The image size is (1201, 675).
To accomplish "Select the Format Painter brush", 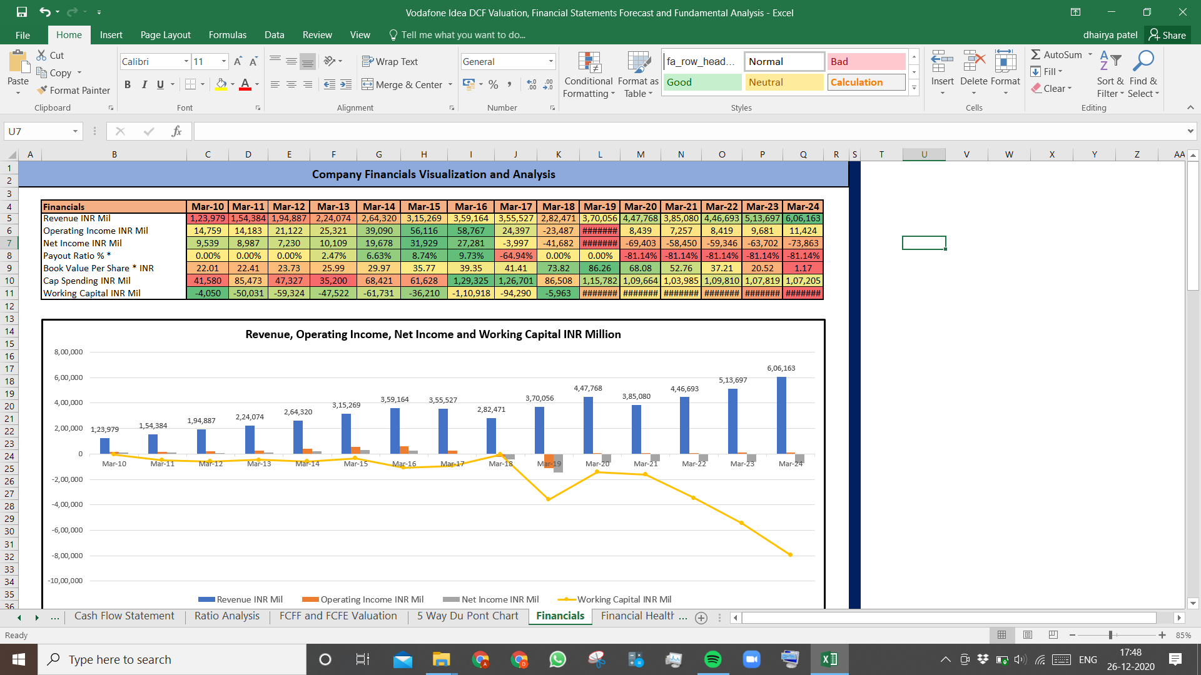I will point(42,90).
